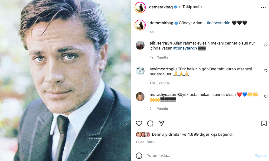269x161 pixels.
Task: Like elif_serra34's comment
Action: (x=266, y=45)
